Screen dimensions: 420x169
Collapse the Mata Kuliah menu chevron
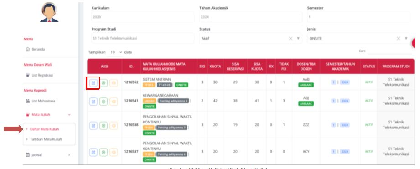point(69,115)
